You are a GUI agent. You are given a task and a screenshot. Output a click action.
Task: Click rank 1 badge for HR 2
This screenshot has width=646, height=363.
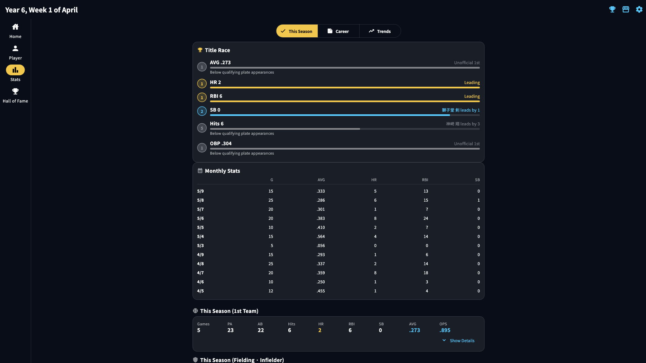[x=202, y=84]
